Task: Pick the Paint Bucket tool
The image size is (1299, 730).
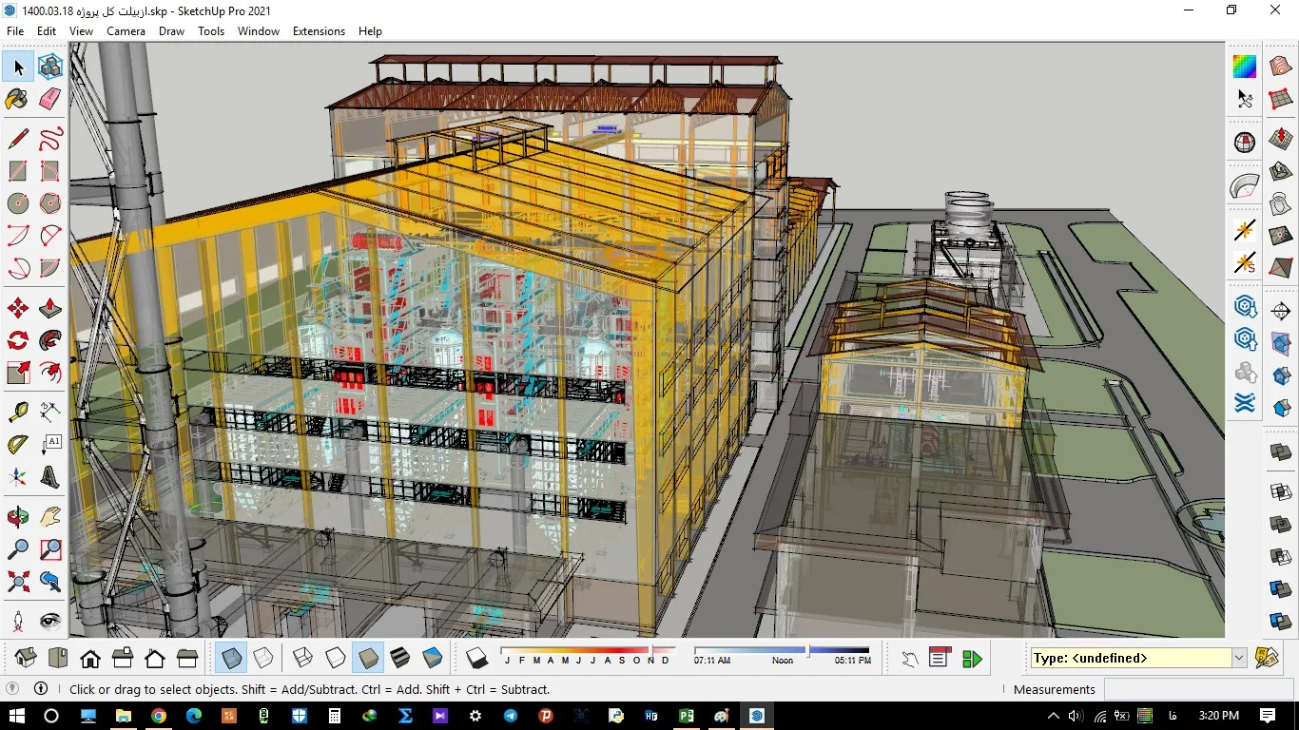Action: [x=17, y=99]
